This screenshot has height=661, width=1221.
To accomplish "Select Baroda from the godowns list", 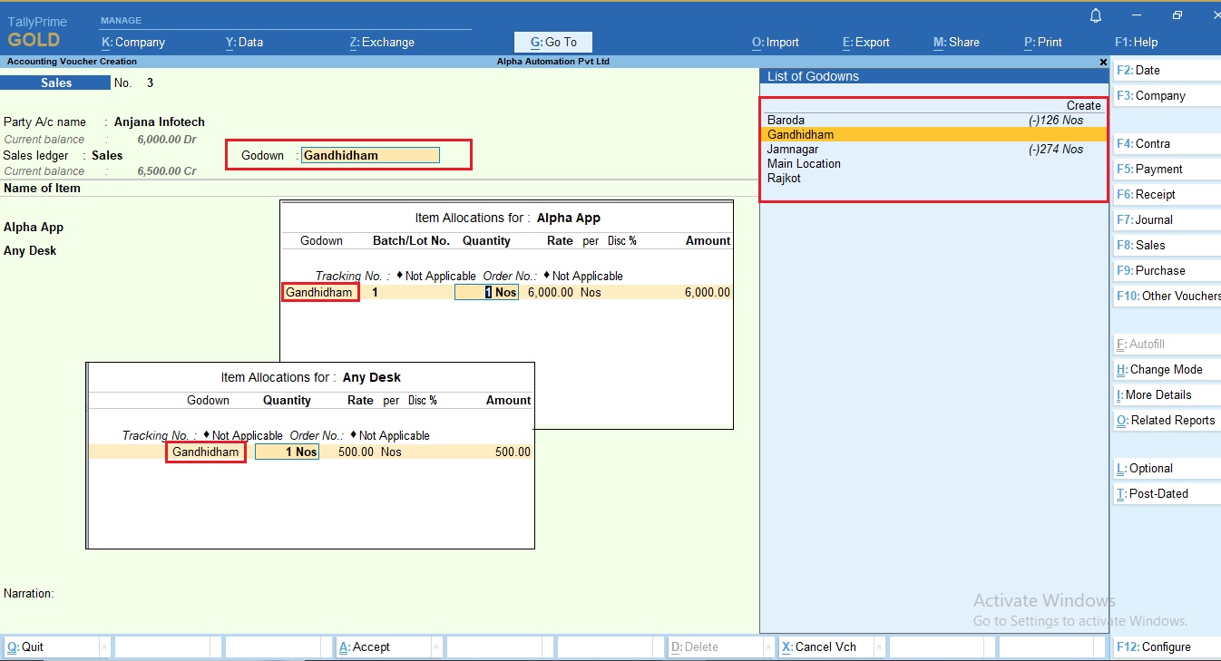I will click(x=786, y=120).
